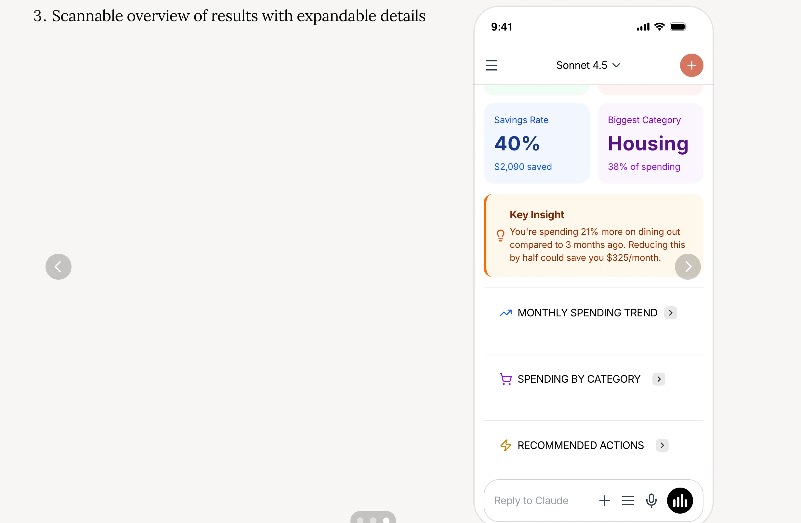Expand the Monthly Spending Trend section
Viewport: 801px width, 523px height.
(x=670, y=313)
